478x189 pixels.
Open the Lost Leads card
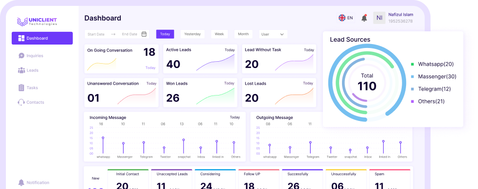click(279, 93)
